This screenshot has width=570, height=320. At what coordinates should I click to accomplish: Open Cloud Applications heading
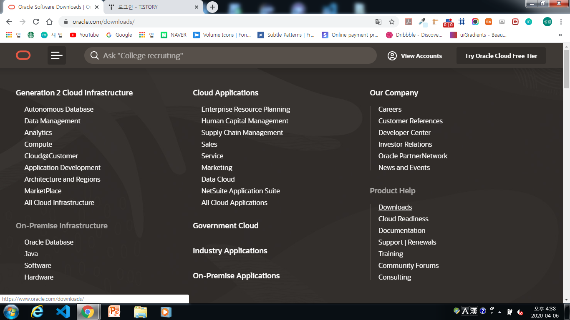point(226,92)
